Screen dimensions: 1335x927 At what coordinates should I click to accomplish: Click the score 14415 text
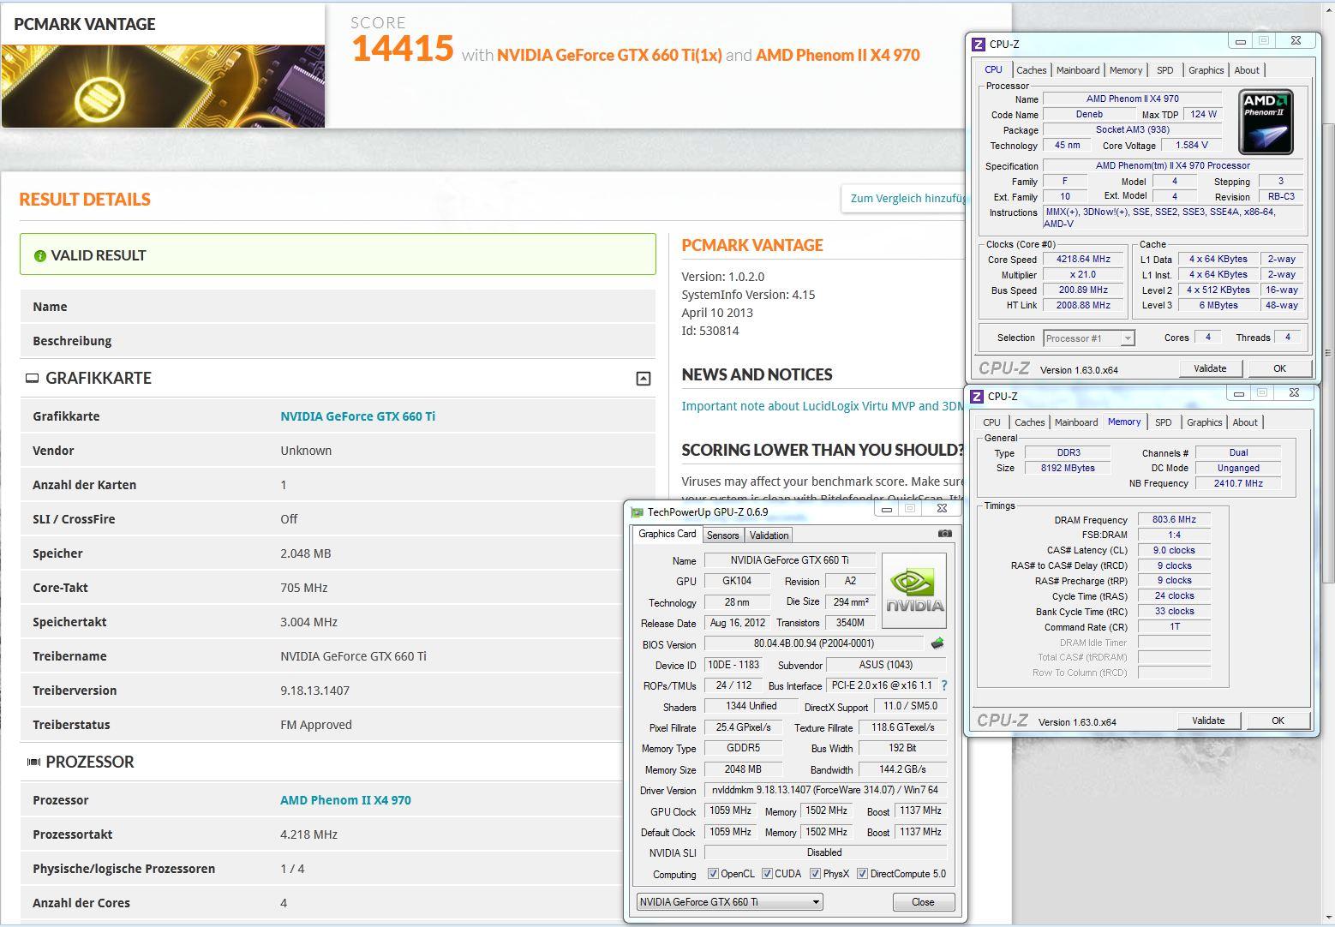402,49
